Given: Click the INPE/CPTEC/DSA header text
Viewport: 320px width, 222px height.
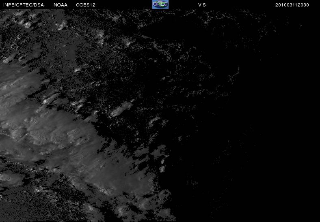Looking at the screenshot, I should point(24,5).
